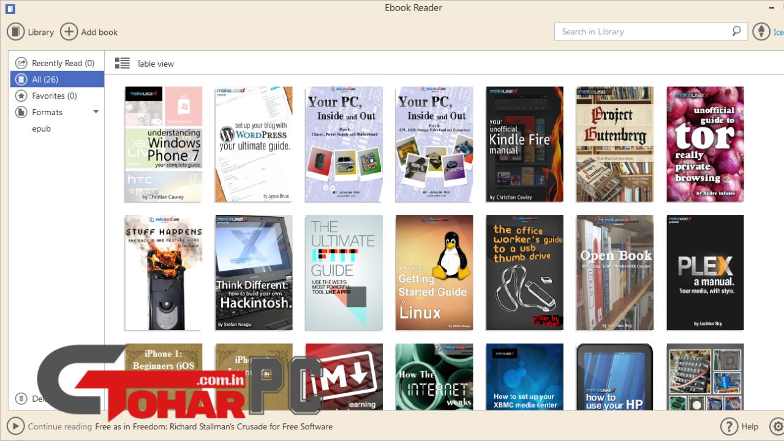The image size is (784, 441).
Task: Click the Search in Library field
Action: click(651, 31)
